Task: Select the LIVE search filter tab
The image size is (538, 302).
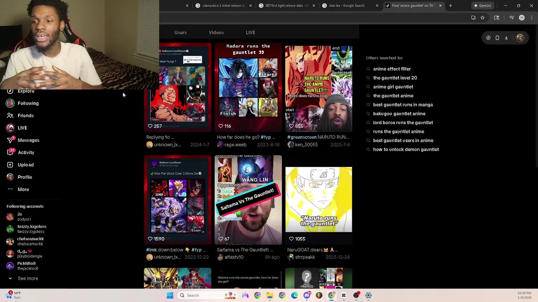Action: (x=251, y=32)
